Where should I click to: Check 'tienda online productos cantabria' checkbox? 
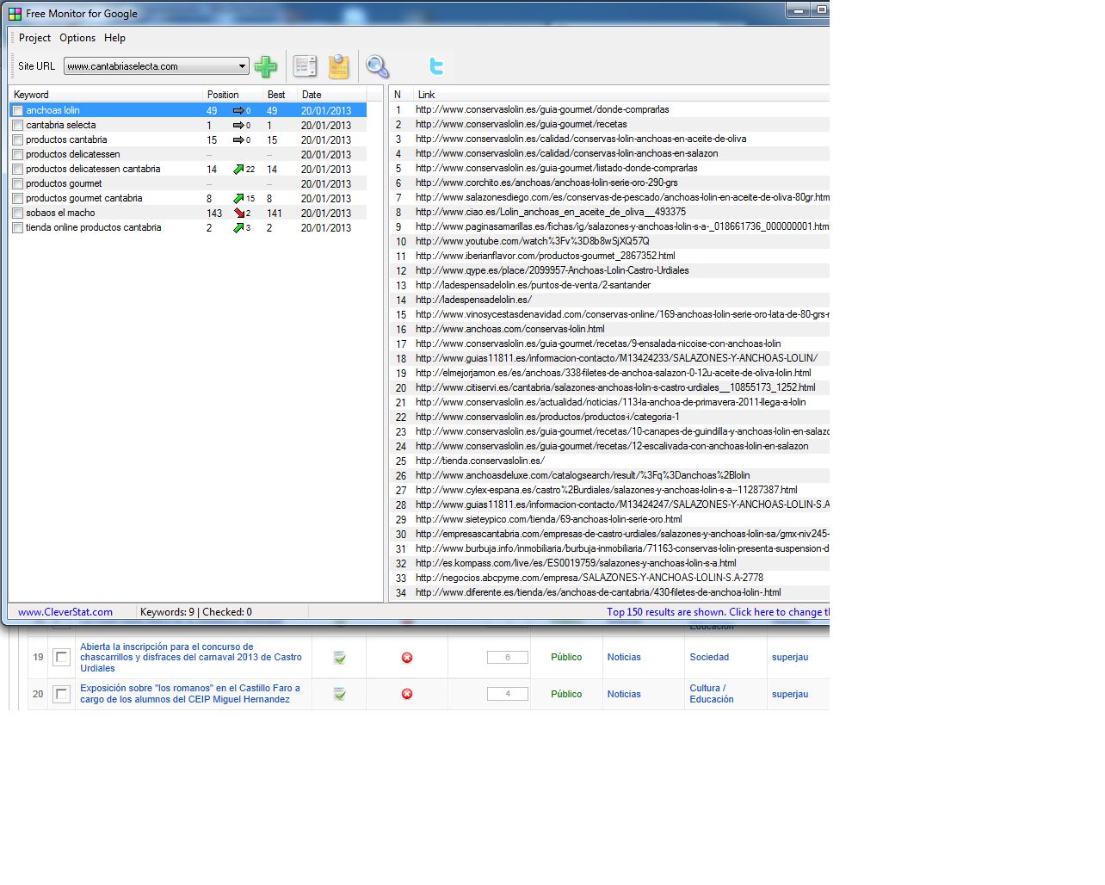pos(17,227)
